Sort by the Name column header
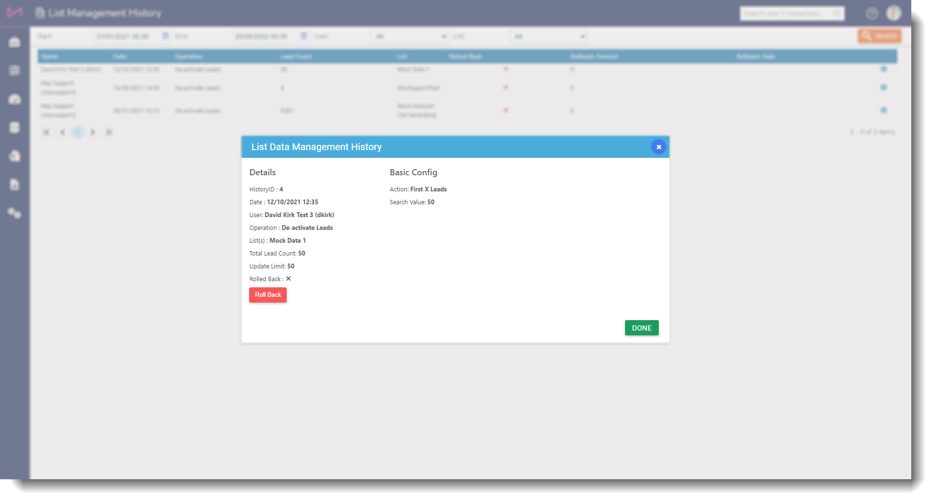Image resolution: width=935 pixels, height=503 pixels. click(49, 57)
